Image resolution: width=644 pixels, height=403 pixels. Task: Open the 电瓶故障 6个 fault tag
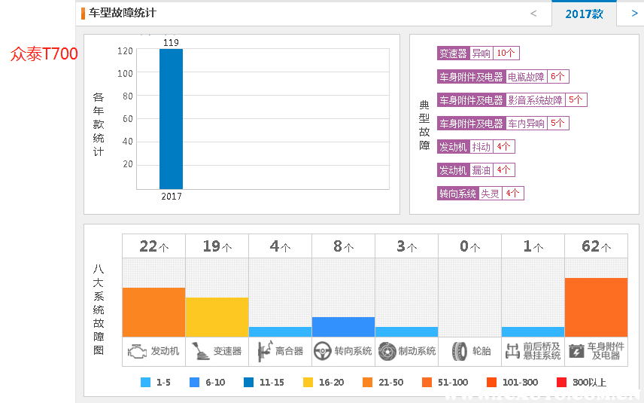[503, 77]
